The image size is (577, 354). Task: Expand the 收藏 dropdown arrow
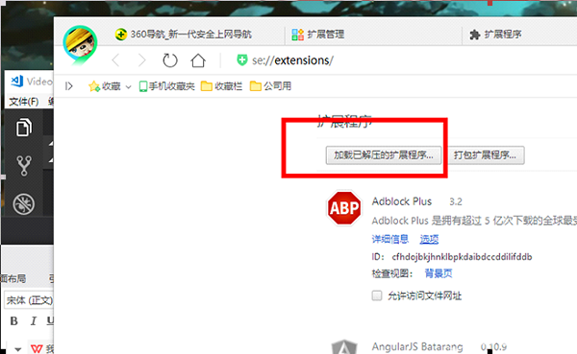click(x=129, y=87)
